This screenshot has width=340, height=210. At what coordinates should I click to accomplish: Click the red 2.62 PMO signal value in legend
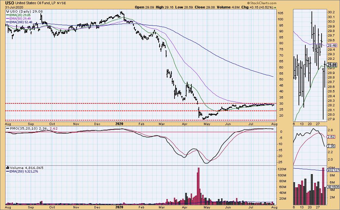(53, 129)
